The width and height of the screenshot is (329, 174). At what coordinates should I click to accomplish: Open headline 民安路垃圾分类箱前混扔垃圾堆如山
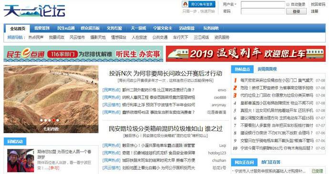[165, 129]
